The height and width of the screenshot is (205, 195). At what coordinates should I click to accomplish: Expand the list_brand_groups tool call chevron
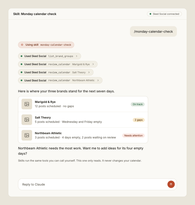[x=77, y=56]
